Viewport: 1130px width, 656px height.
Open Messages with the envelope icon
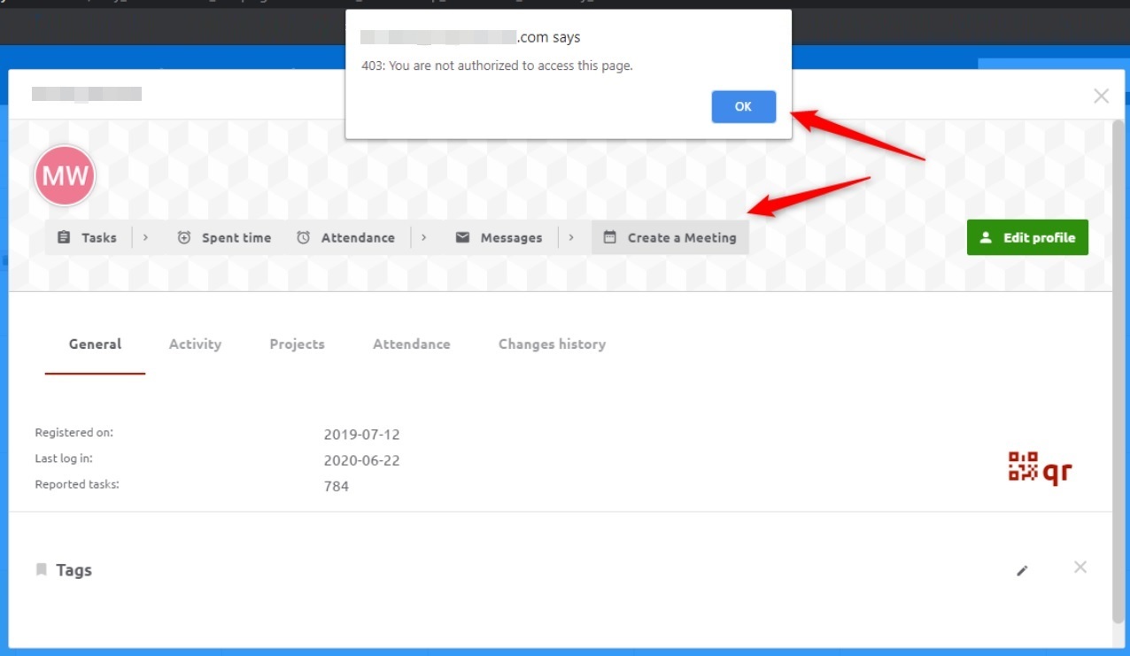pos(499,237)
